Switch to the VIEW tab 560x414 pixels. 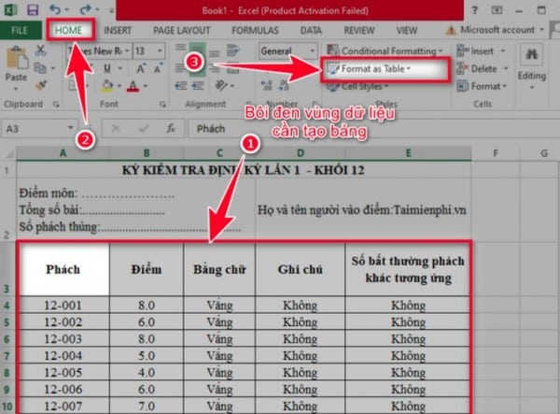[406, 31]
